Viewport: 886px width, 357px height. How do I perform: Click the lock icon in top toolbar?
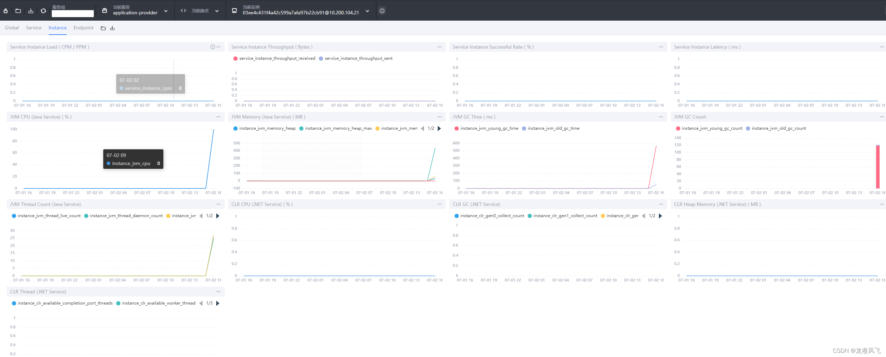(x=6, y=11)
